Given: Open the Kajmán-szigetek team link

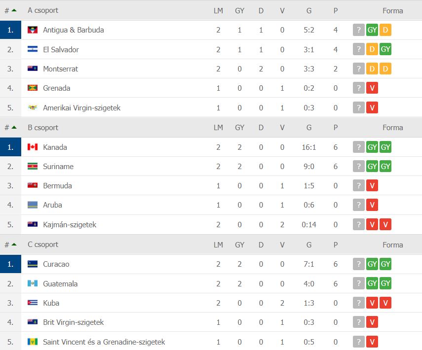Looking at the screenshot, I should pos(70,224).
